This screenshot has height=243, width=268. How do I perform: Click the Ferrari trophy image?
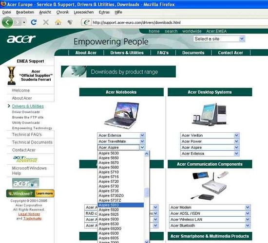(11, 76)
